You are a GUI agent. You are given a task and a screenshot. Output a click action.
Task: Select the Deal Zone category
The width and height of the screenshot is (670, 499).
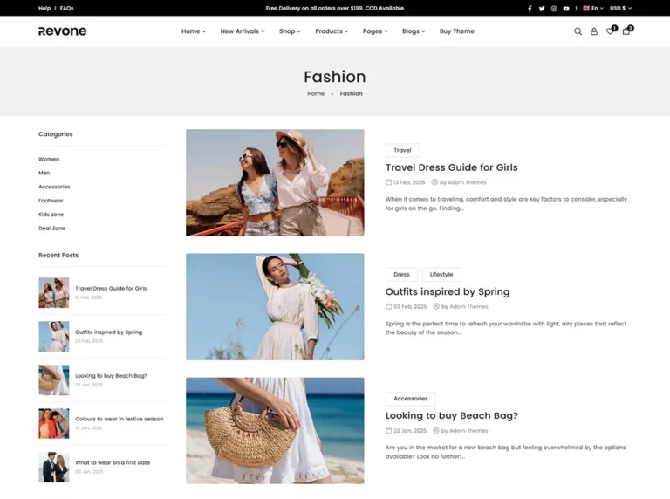(x=51, y=229)
